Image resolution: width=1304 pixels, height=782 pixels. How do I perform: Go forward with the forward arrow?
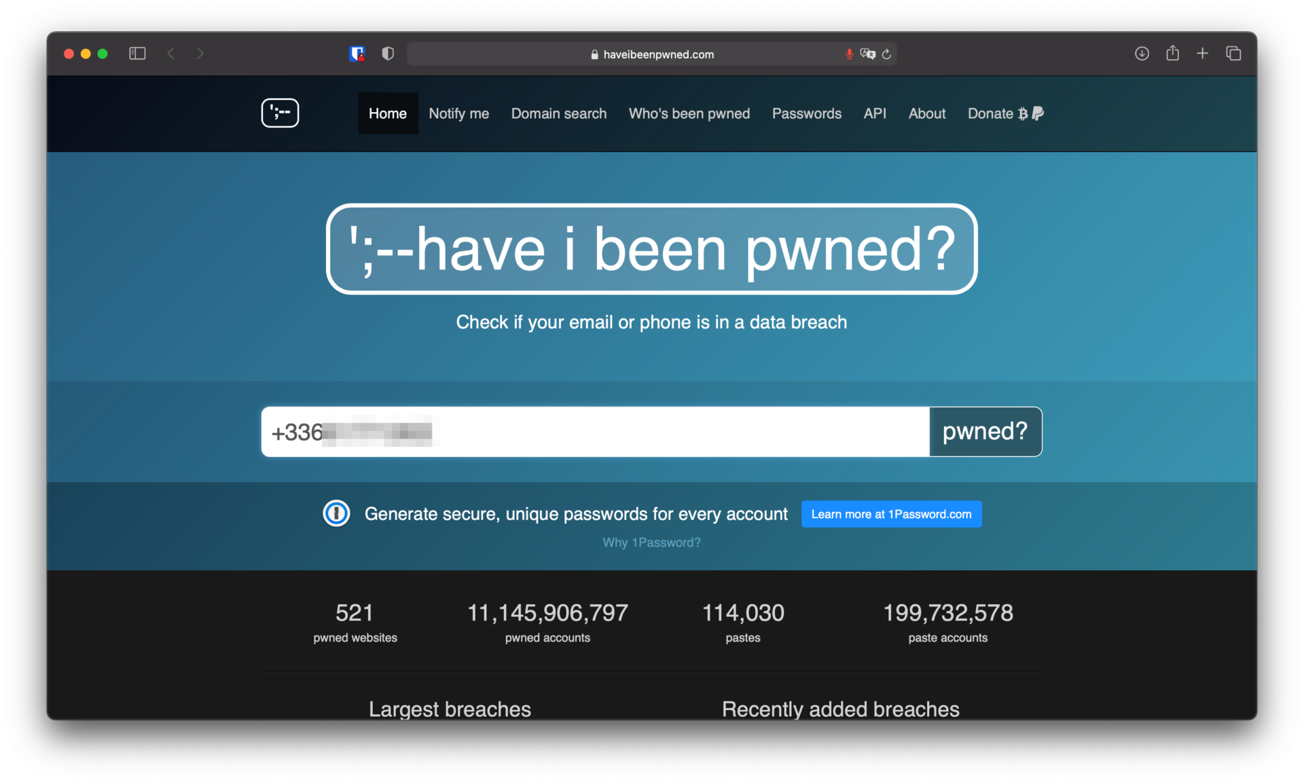pos(200,53)
